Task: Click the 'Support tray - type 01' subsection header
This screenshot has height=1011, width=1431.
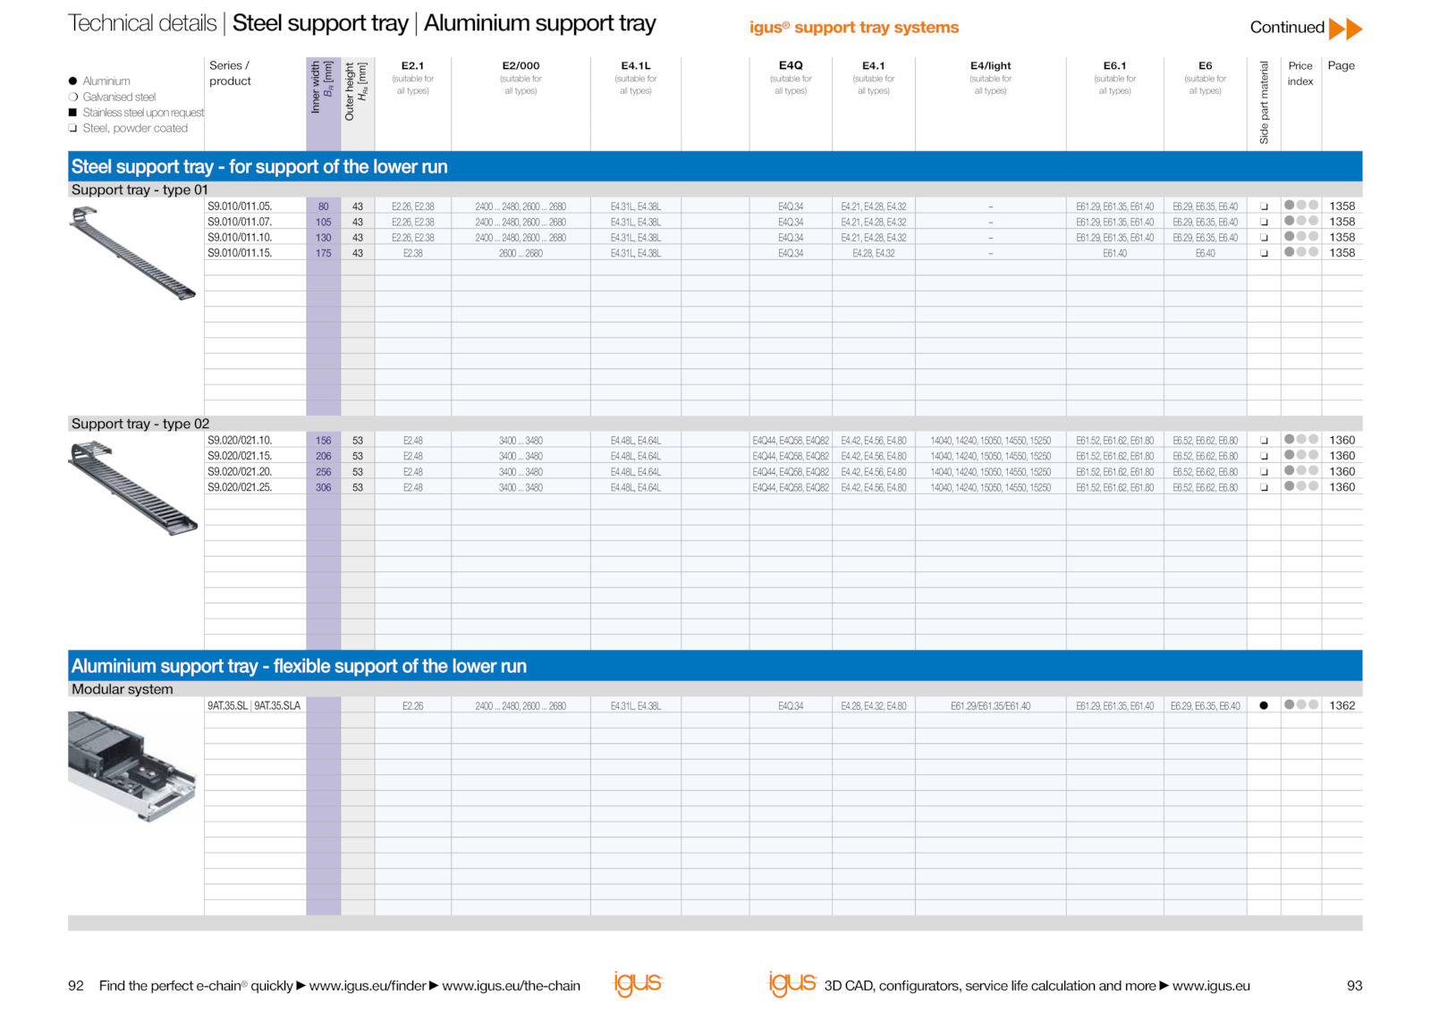Action: pos(715,190)
